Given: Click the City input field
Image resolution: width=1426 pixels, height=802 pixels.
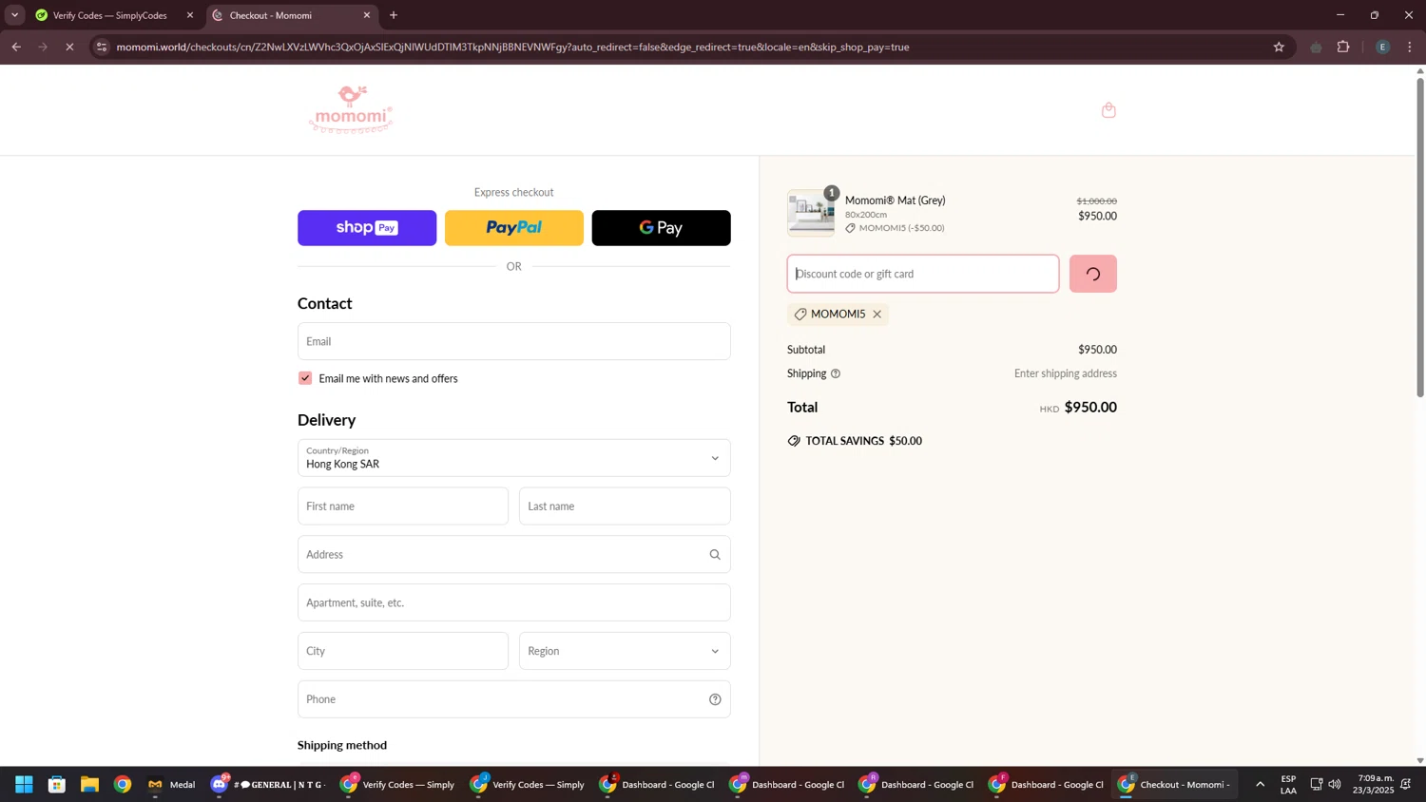Looking at the screenshot, I should pos(403,651).
